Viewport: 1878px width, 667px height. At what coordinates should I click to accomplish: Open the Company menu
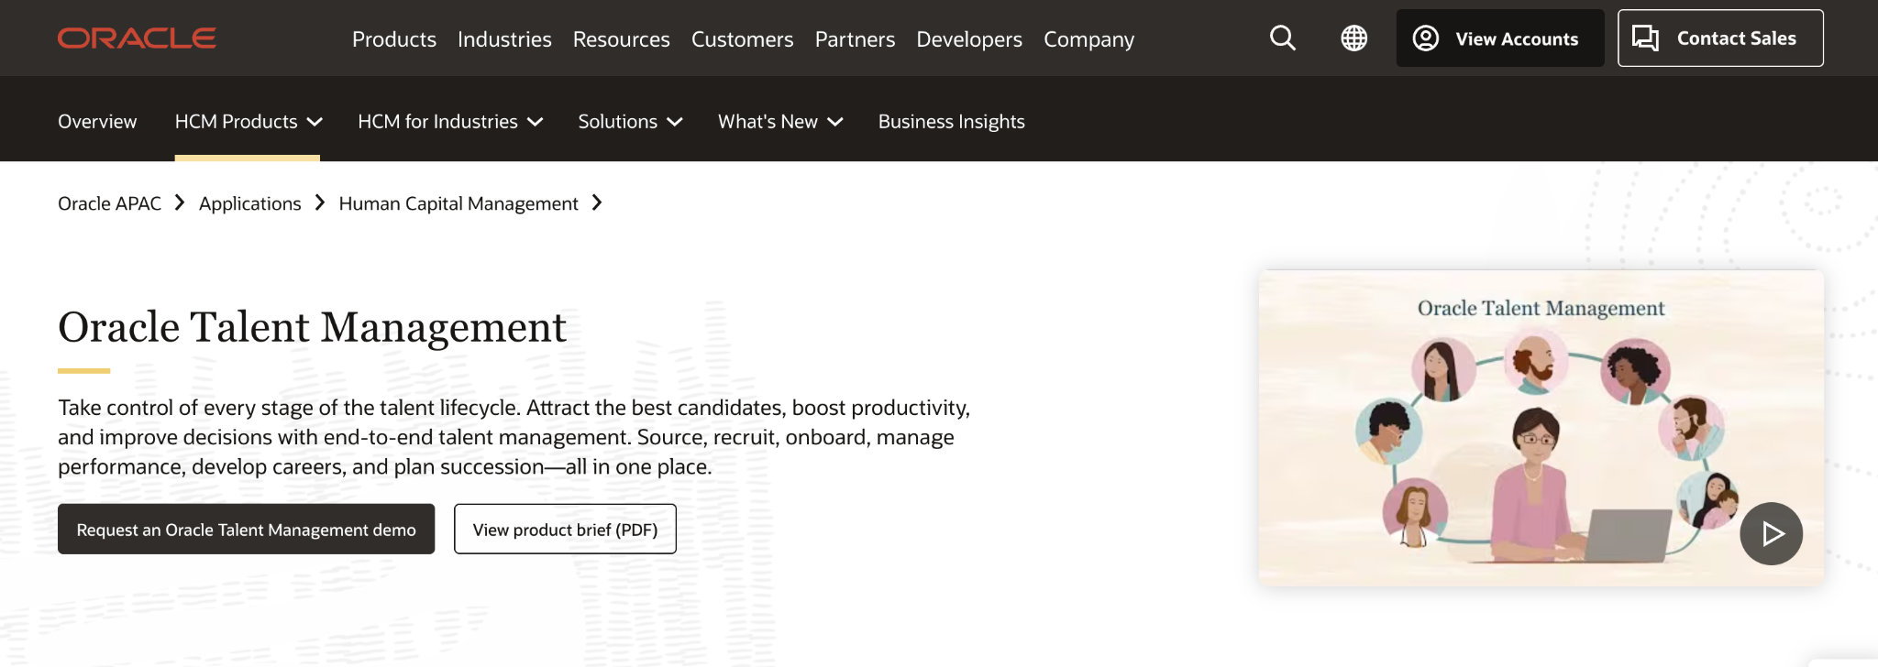click(x=1089, y=39)
